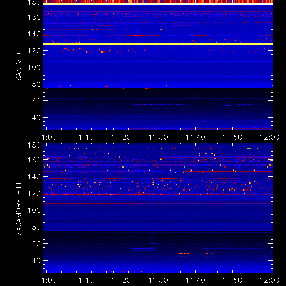Pick the 60 label on the Sagamore Hill axis
286x286 pixels.
click(x=36, y=244)
